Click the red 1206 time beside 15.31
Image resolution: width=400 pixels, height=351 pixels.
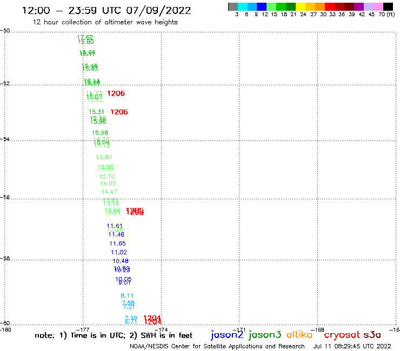tap(119, 112)
